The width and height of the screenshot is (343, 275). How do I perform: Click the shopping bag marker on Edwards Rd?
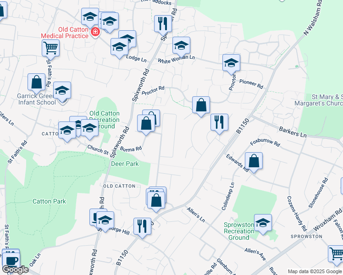click(x=254, y=161)
